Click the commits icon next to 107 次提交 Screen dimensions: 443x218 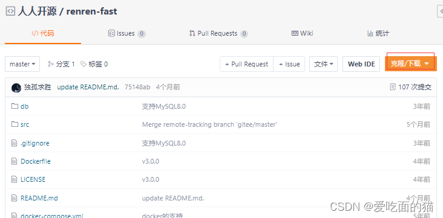click(x=393, y=87)
